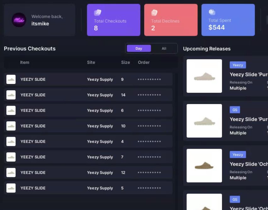Reveal hidden order number for size 7 row

coord(149,157)
